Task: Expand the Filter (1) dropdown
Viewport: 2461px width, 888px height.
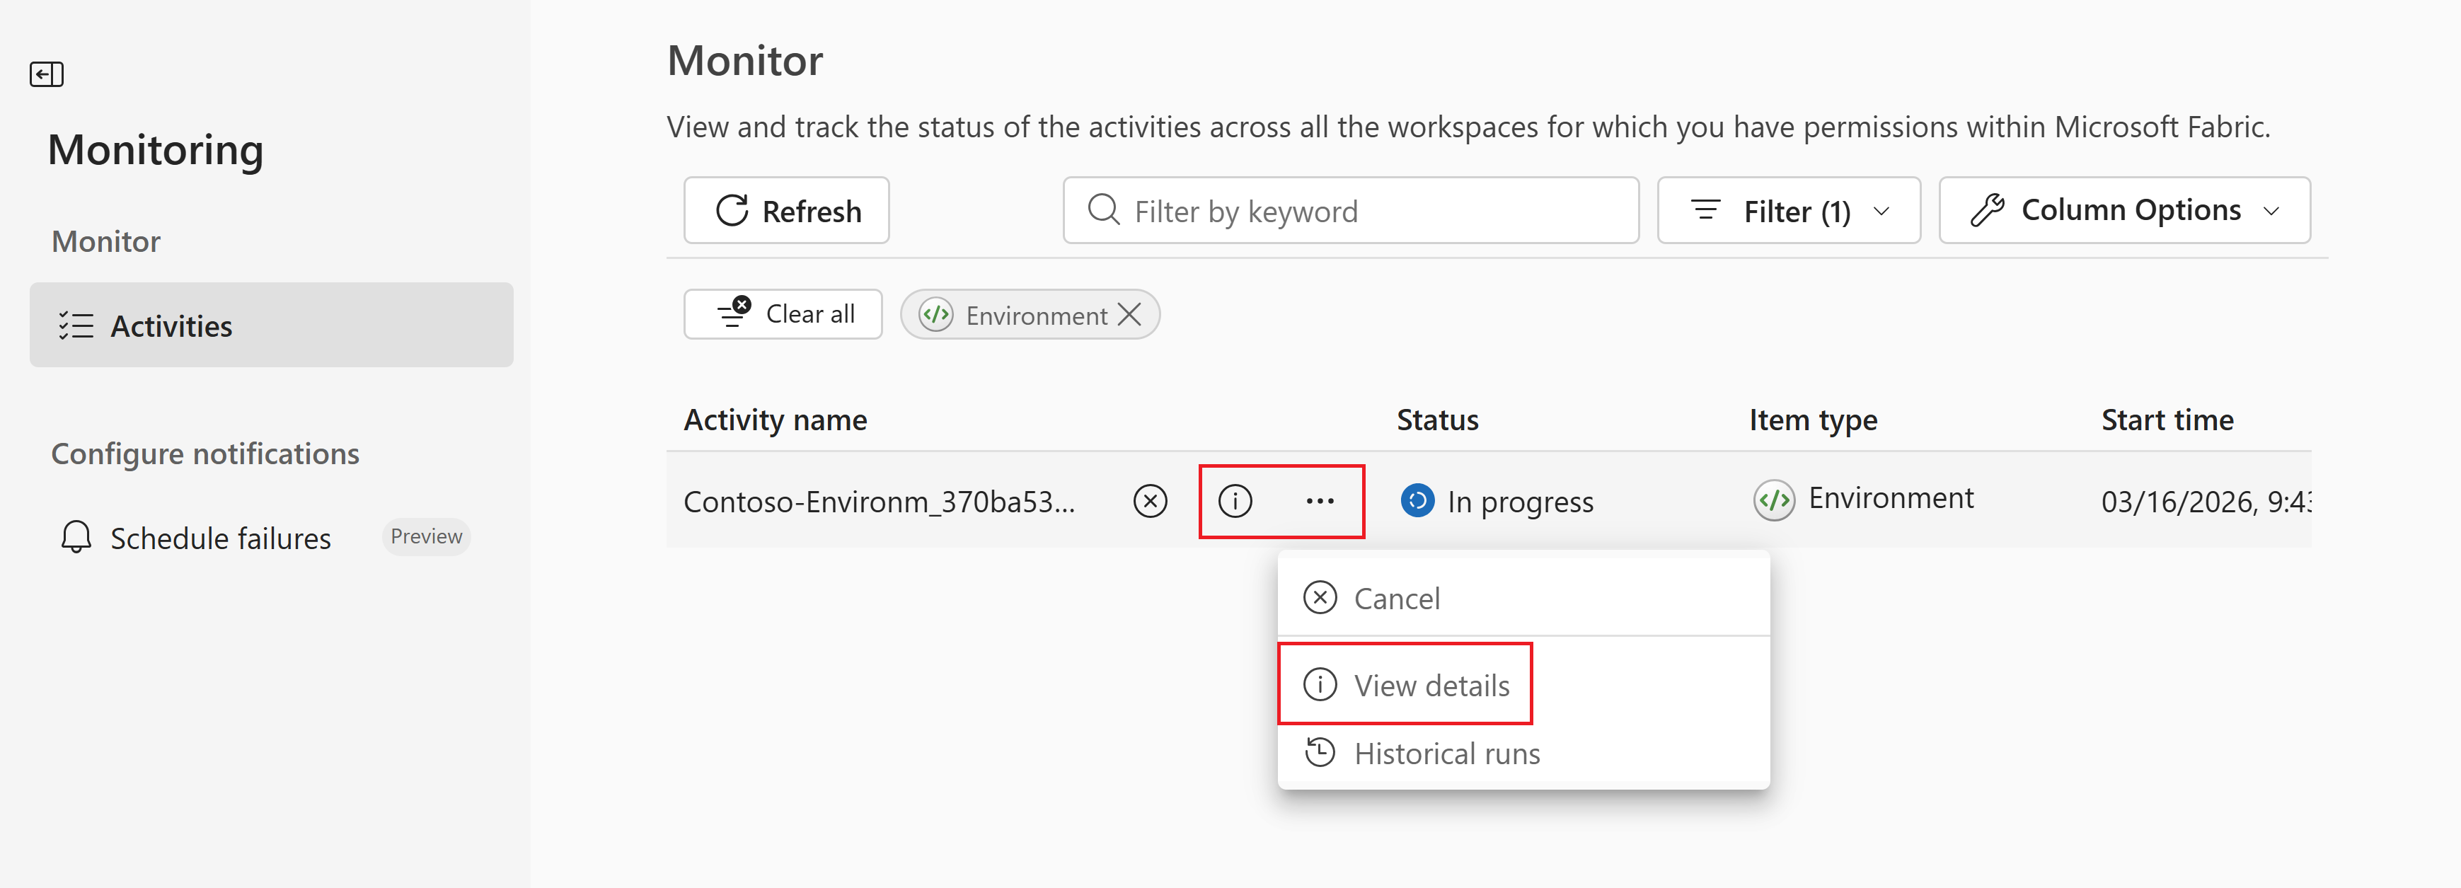Action: (1788, 211)
